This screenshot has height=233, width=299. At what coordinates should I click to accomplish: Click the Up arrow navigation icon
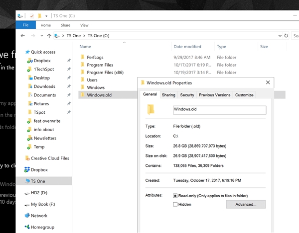(49, 36)
